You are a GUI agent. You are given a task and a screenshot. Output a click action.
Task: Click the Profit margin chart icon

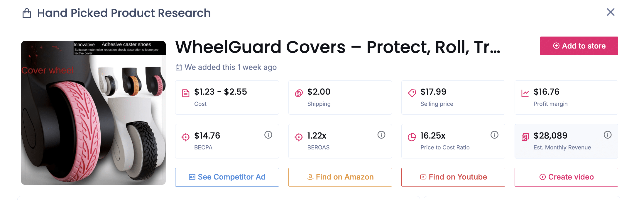click(525, 92)
